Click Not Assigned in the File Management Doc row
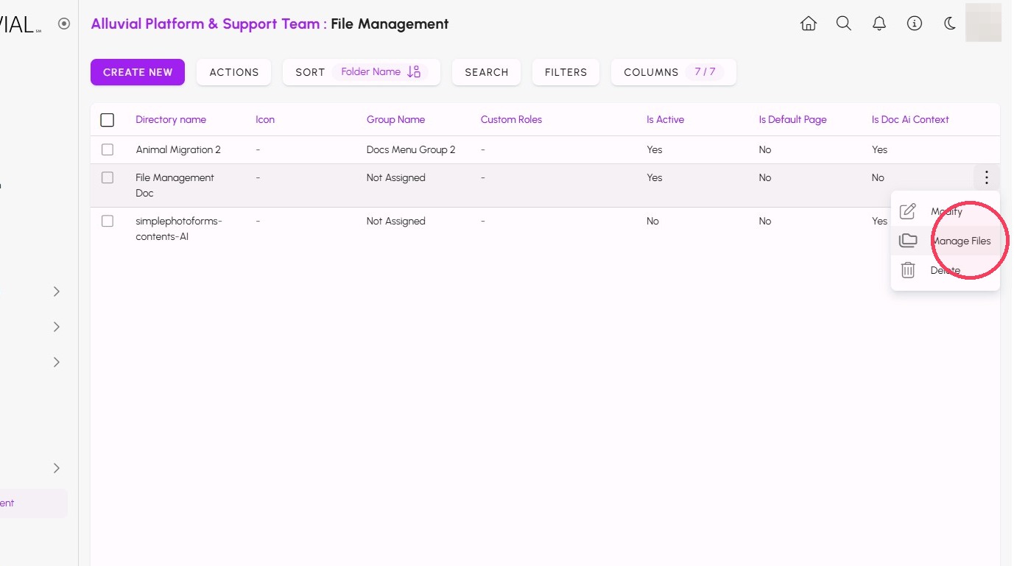Image resolution: width=1014 pixels, height=566 pixels. (x=396, y=177)
